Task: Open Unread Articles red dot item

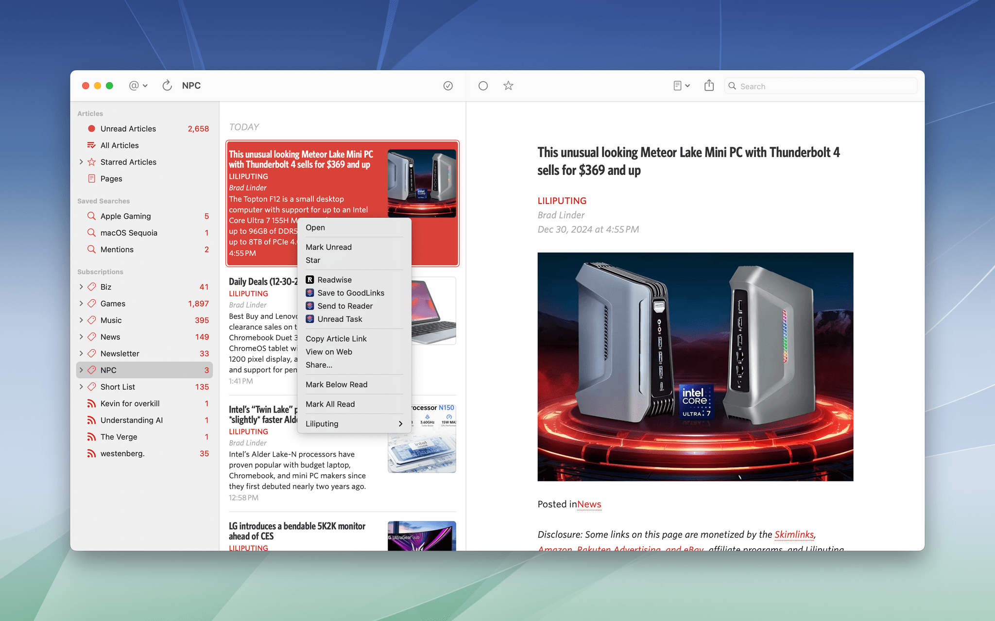Action: [91, 129]
